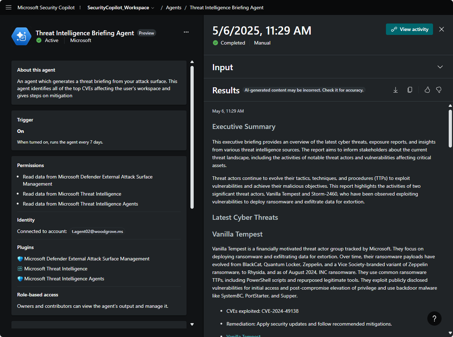Open the Vanilla Tempest link
This screenshot has height=337, width=453.
[243, 336]
